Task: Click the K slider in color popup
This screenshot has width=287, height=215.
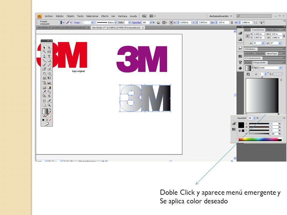Action: point(259,134)
